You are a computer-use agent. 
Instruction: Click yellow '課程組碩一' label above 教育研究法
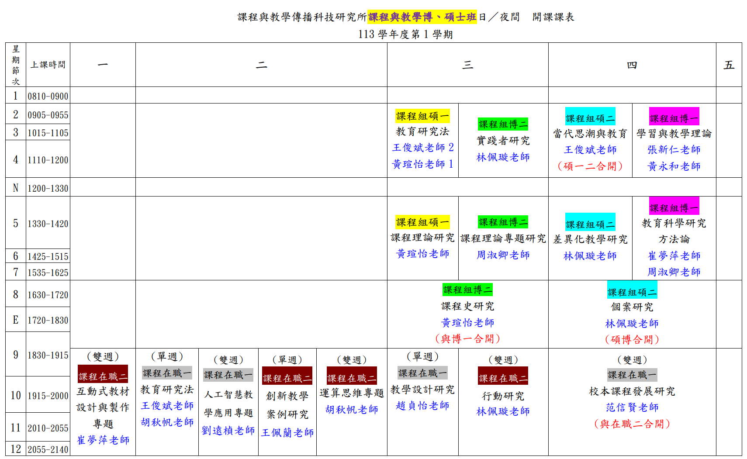click(422, 116)
